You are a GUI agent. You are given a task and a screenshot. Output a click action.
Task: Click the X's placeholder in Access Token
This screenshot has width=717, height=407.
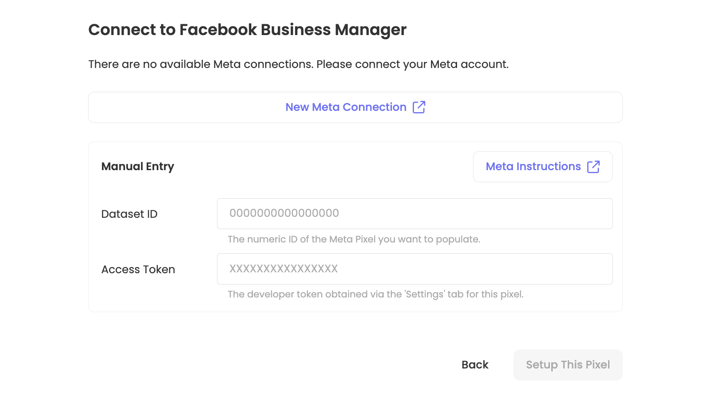(x=283, y=269)
